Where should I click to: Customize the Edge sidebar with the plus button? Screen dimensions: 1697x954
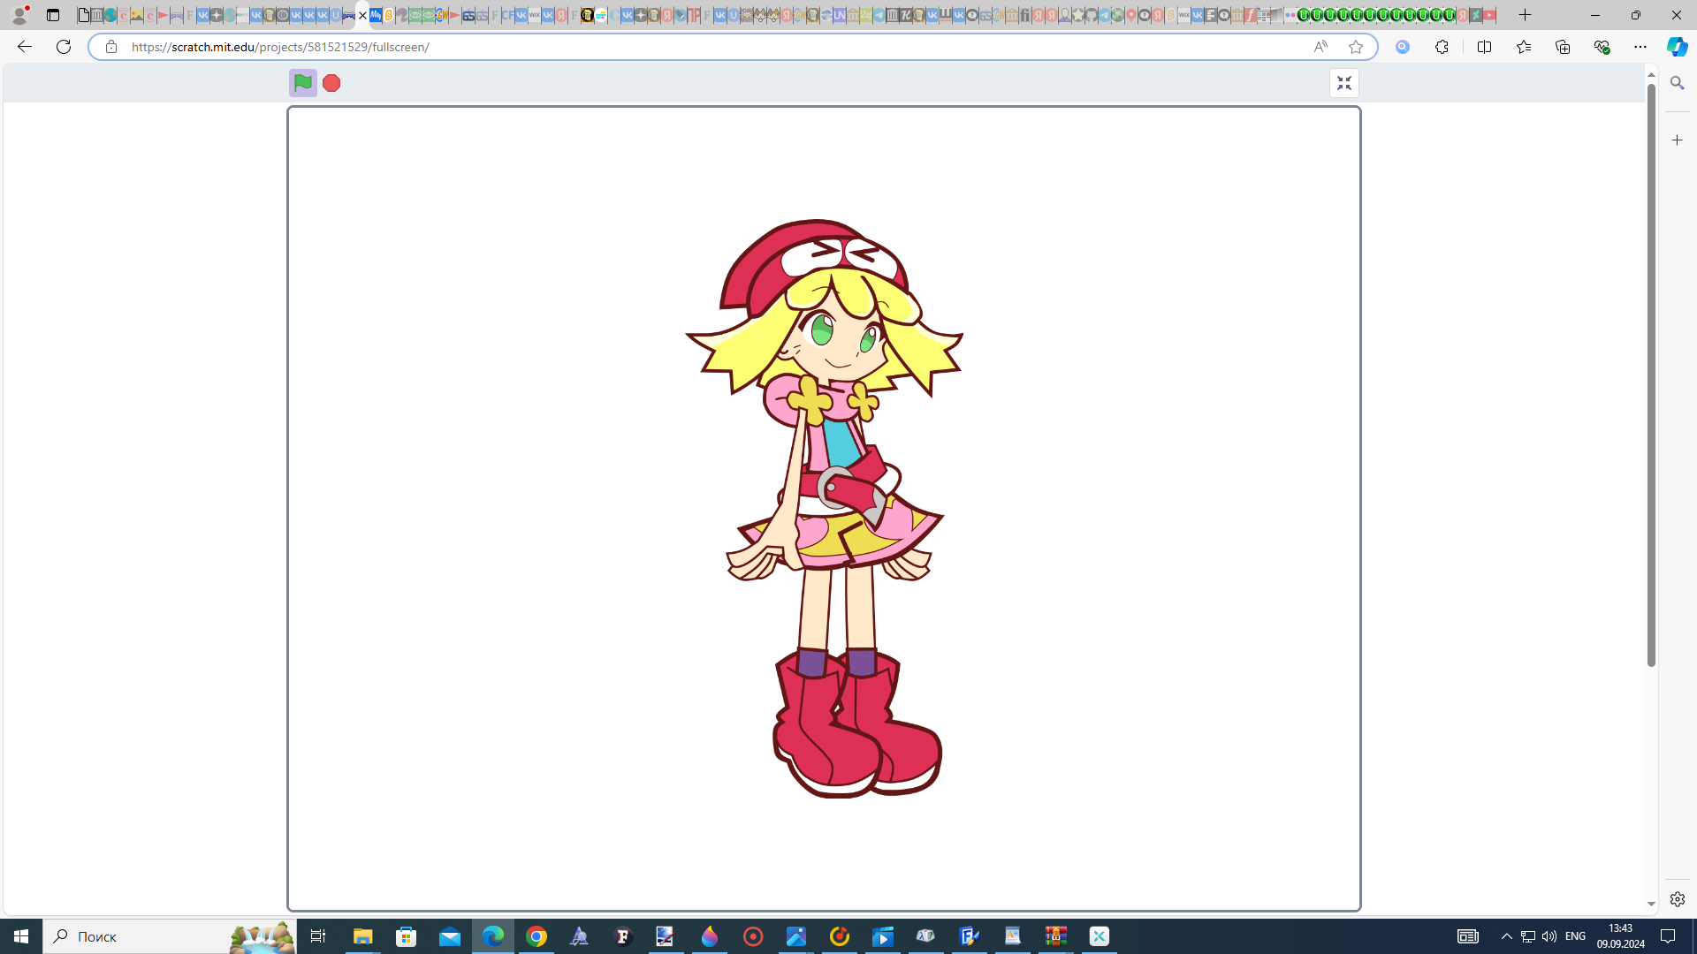click(x=1677, y=140)
